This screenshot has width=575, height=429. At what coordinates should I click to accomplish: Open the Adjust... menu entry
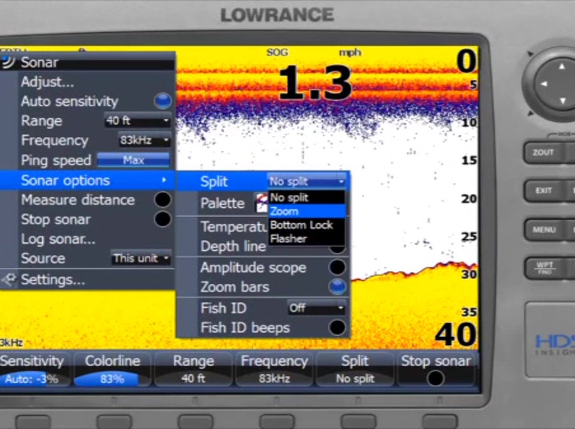[87, 81]
